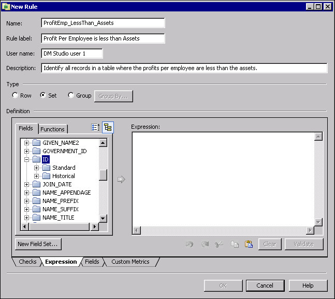Click the undo icon below Expression
This screenshot has height=299, width=335.
190,244
